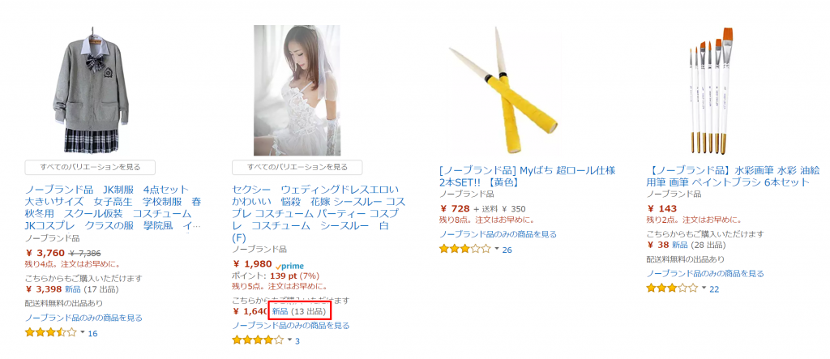Screen dimensions: 830x359
Task: Click ノーブランド品のみの商品を見る under drumsticks
Action: coord(498,234)
